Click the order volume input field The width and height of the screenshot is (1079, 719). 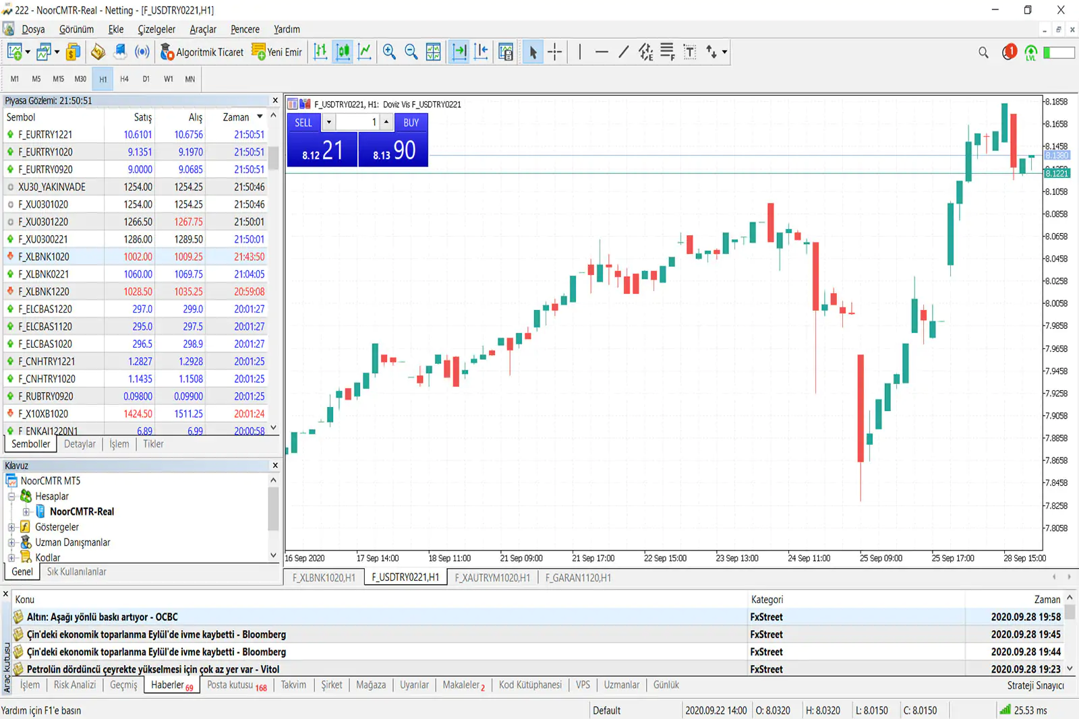pyautogui.click(x=357, y=122)
